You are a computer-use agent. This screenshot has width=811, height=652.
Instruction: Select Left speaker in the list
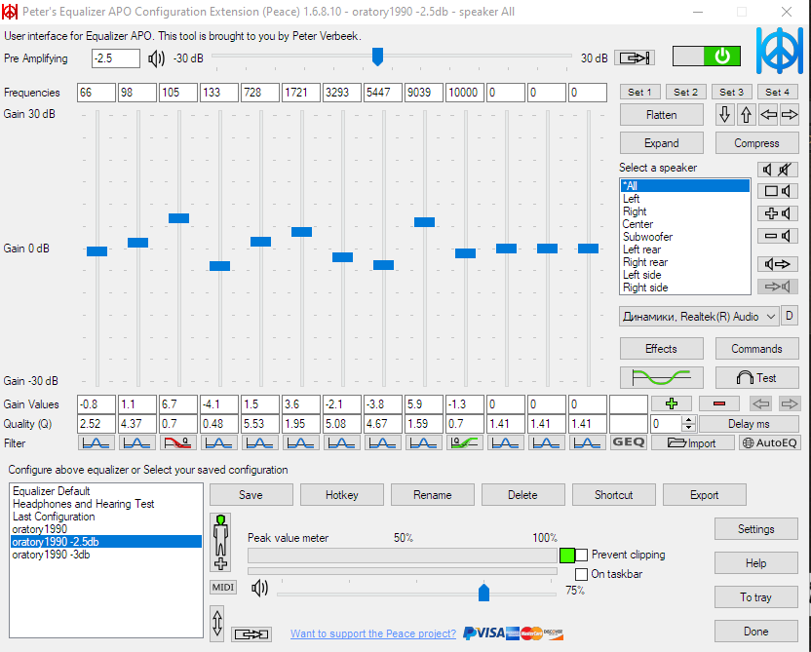(685, 199)
